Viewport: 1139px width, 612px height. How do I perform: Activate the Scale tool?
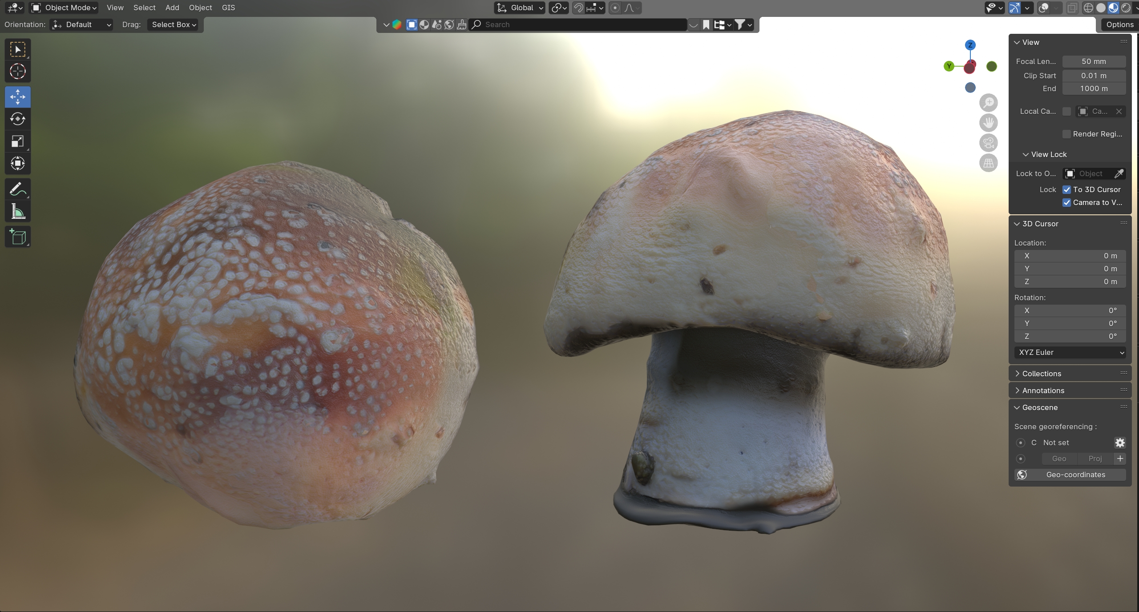pyautogui.click(x=18, y=141)
